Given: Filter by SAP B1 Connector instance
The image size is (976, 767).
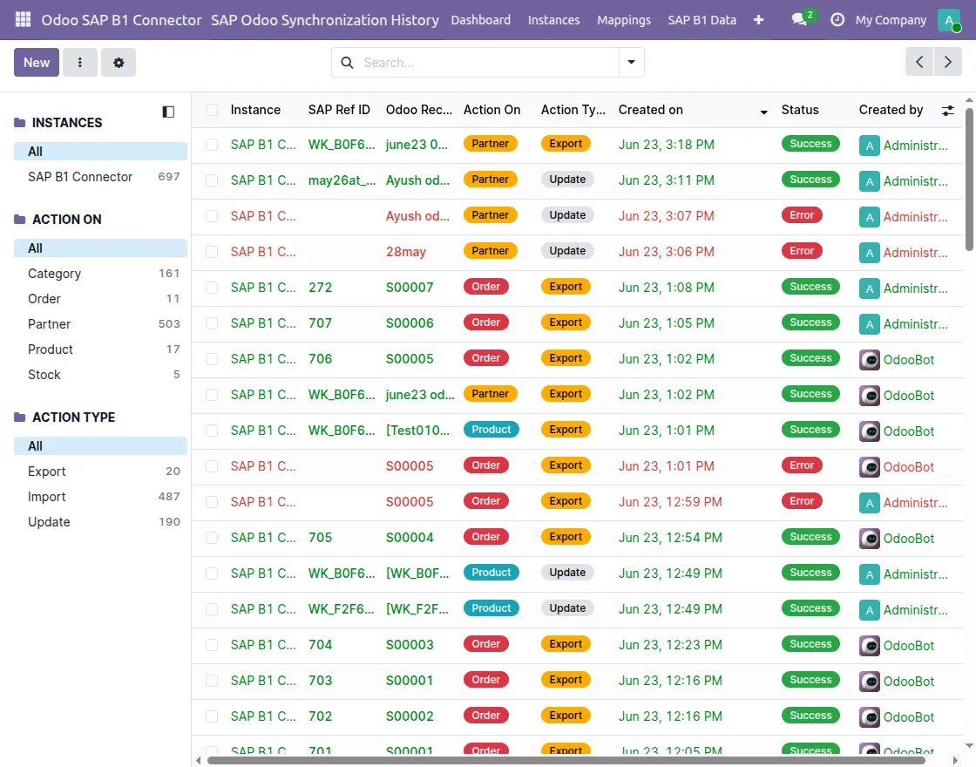Looking at the screenshot, I should [x=100, y=177].
